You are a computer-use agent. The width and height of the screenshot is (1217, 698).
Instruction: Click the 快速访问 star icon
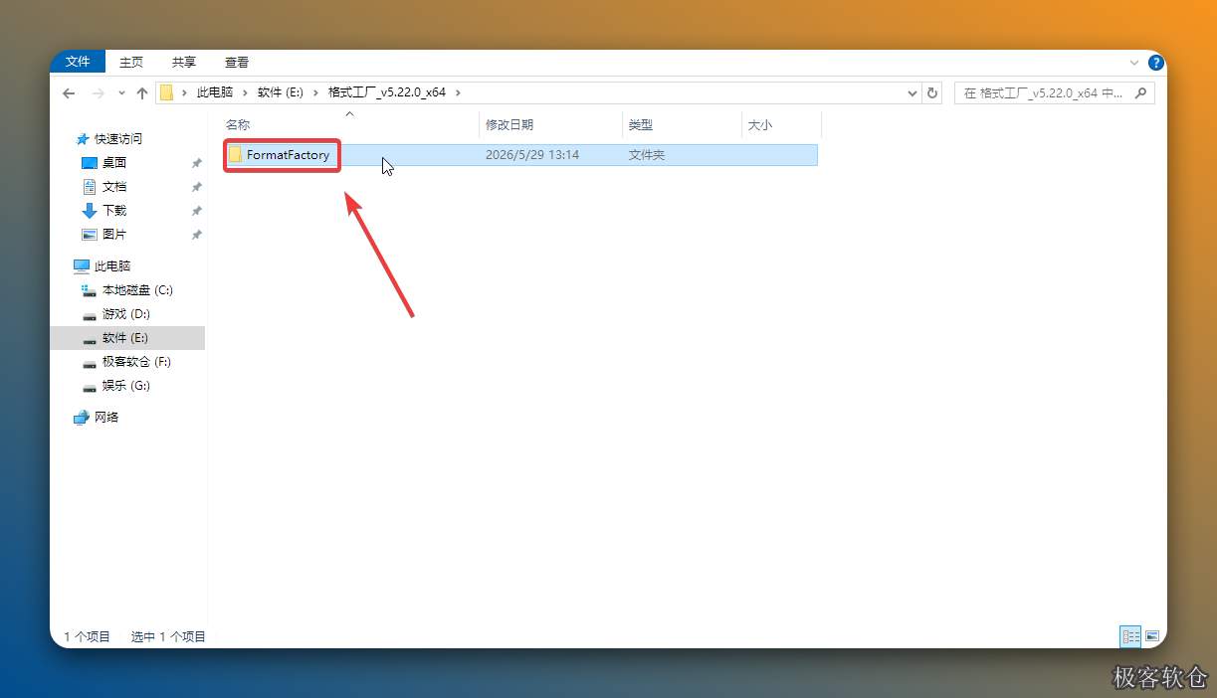click(x=83, y=139)
